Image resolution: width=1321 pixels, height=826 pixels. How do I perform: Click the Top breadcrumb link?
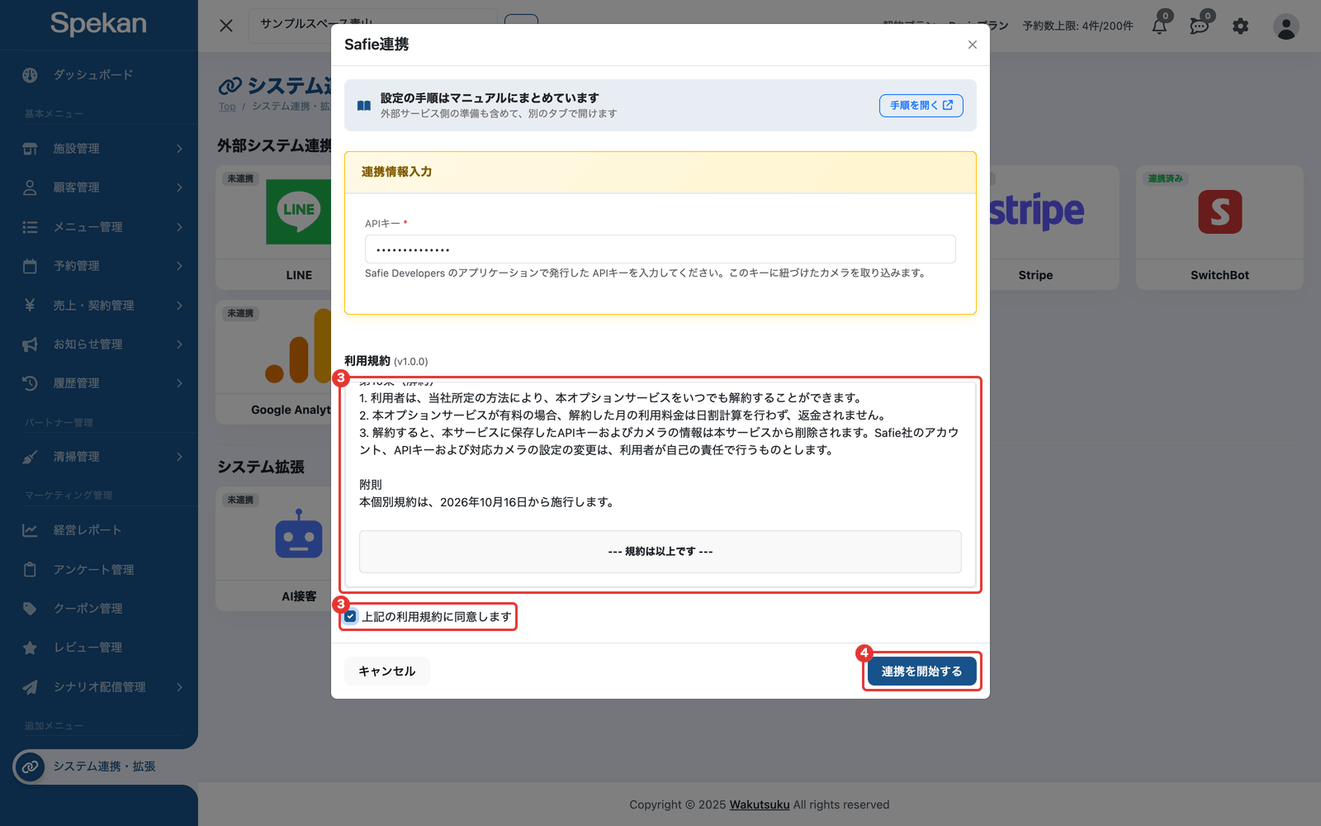pyautogui.click(x=227, y=107)
